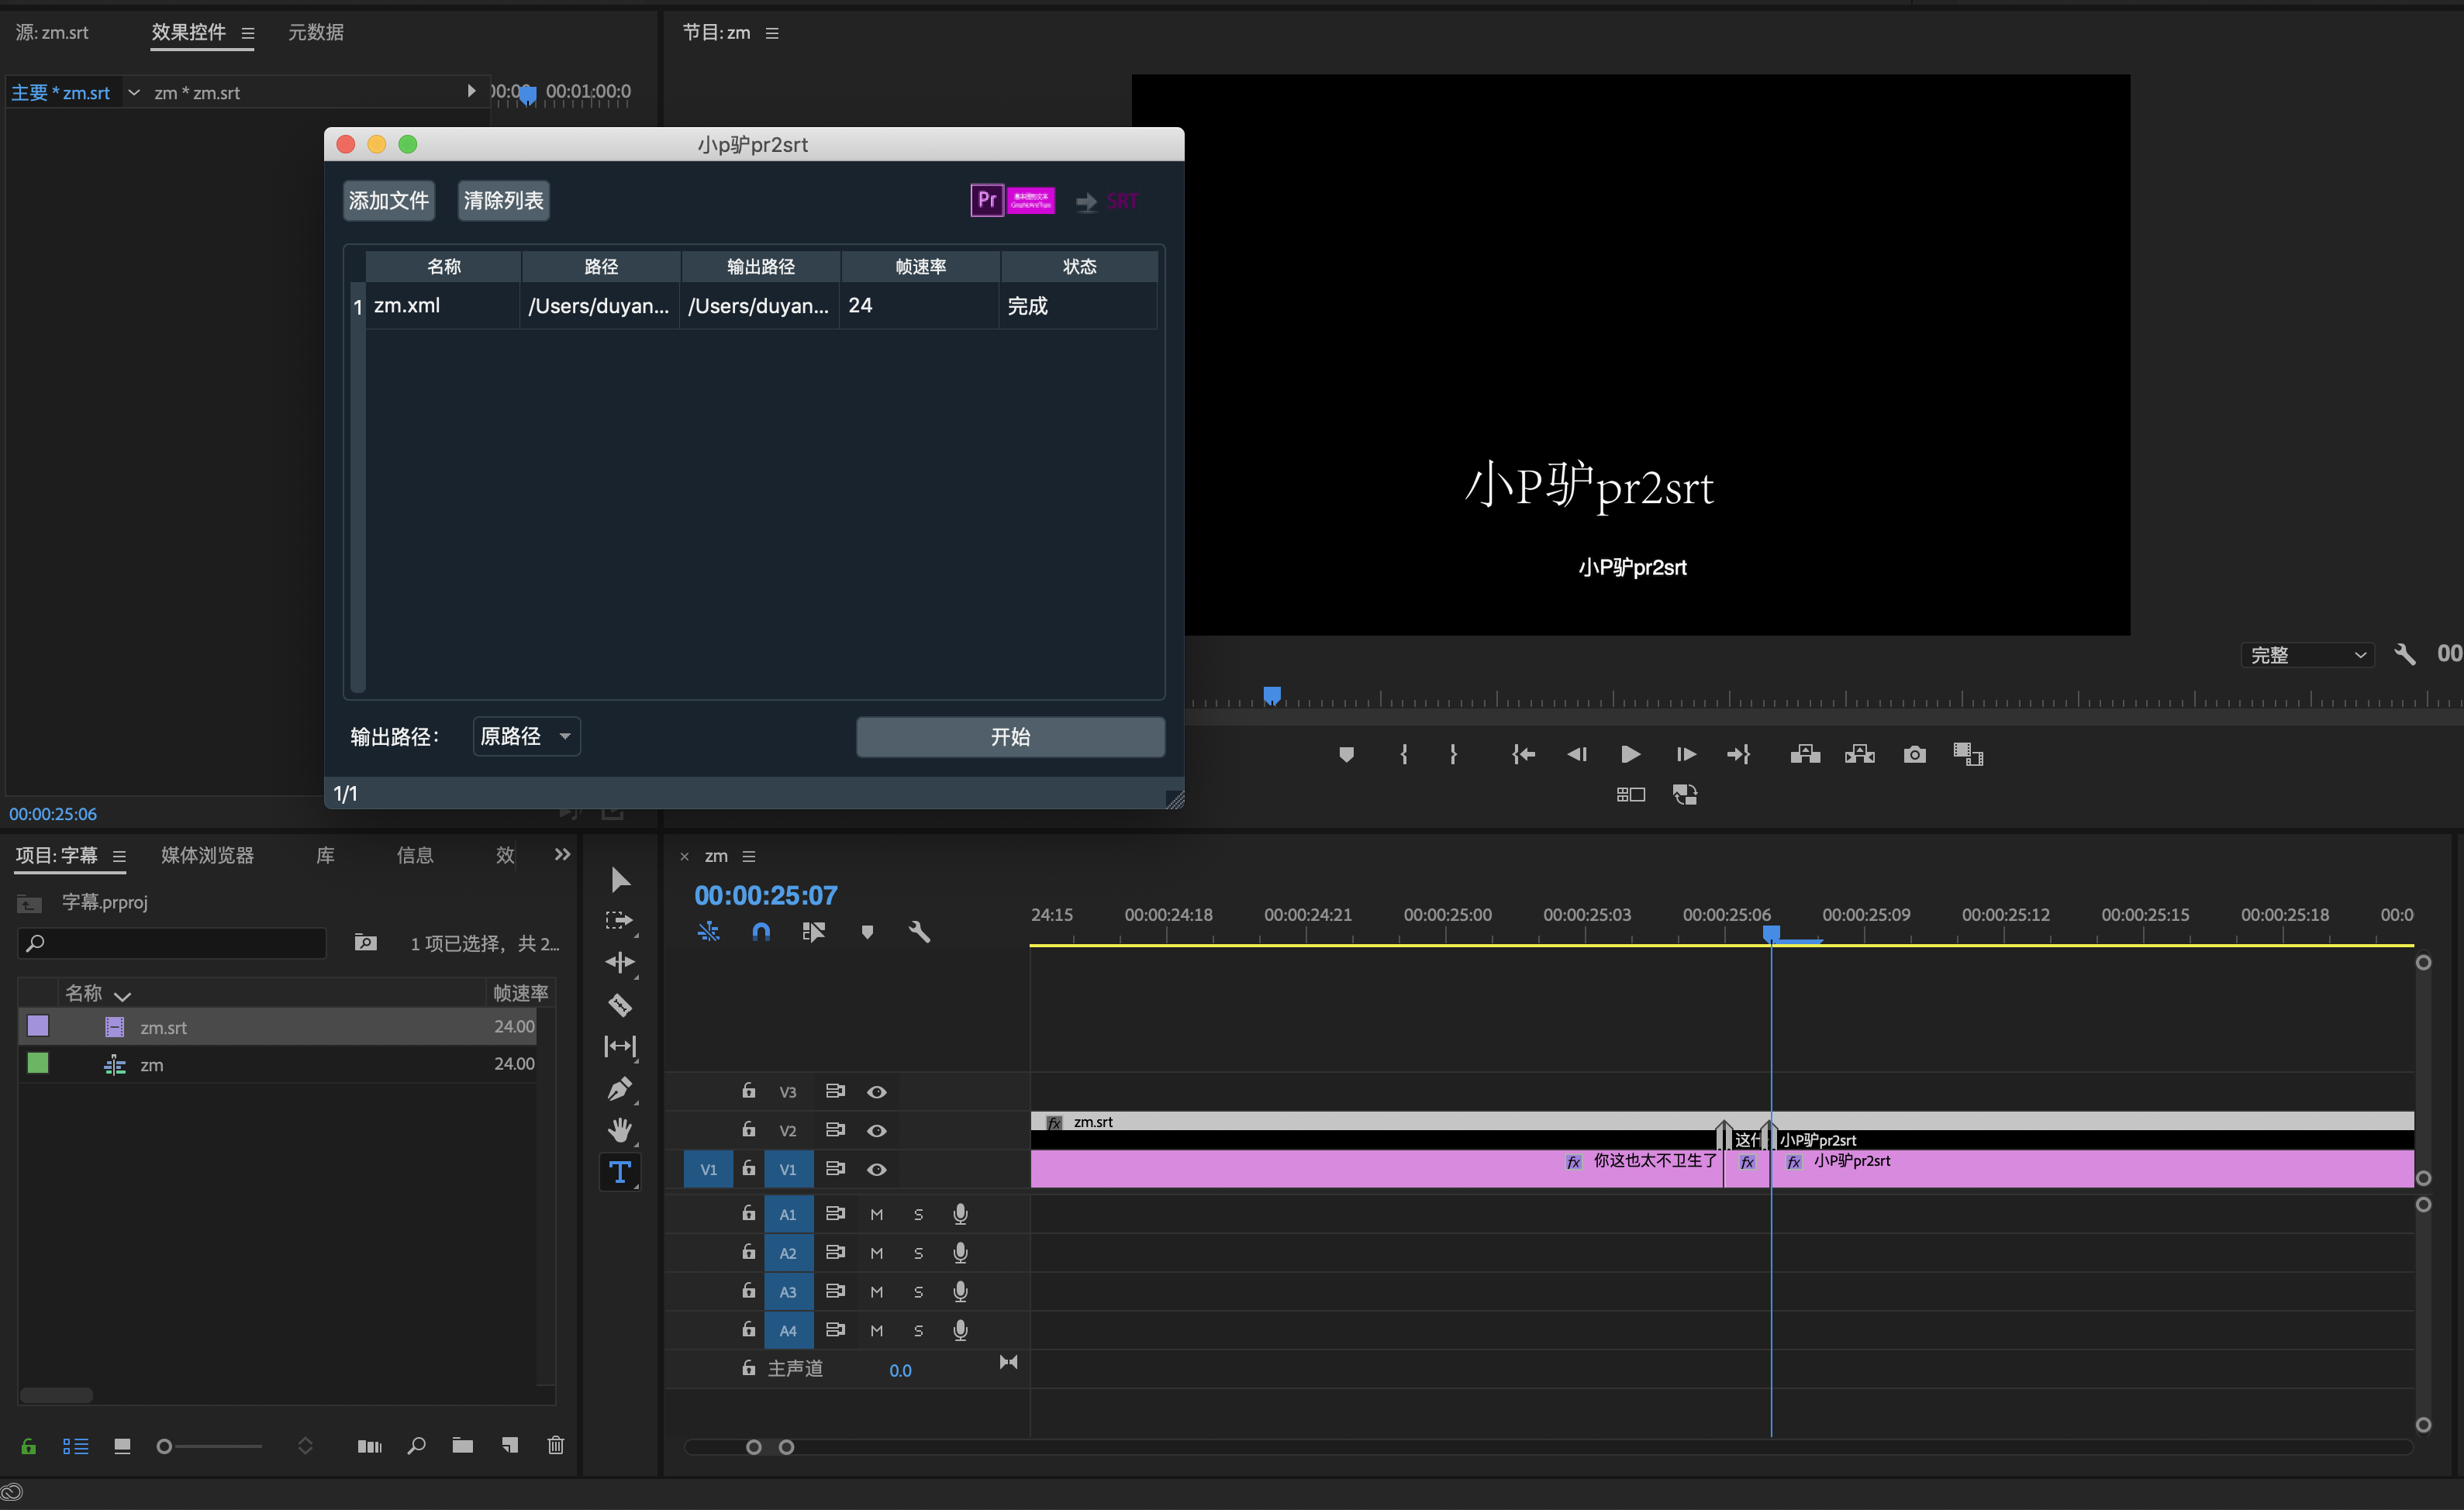This screenshot has height=1510, width=2464.
Task: Delete selected item with trash icon
Action: pos(556,1445)
